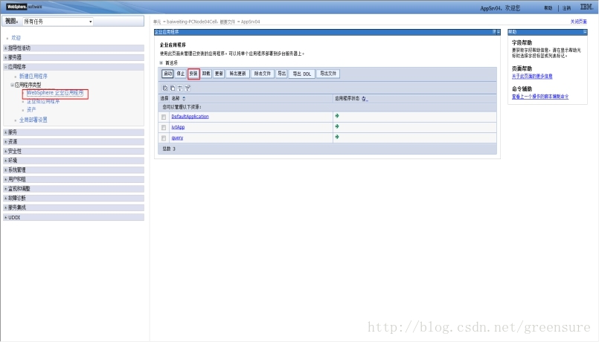This screenshot has width=599, height=342.
Task: Click the 导出 button
Action: (x=281, y=74)
